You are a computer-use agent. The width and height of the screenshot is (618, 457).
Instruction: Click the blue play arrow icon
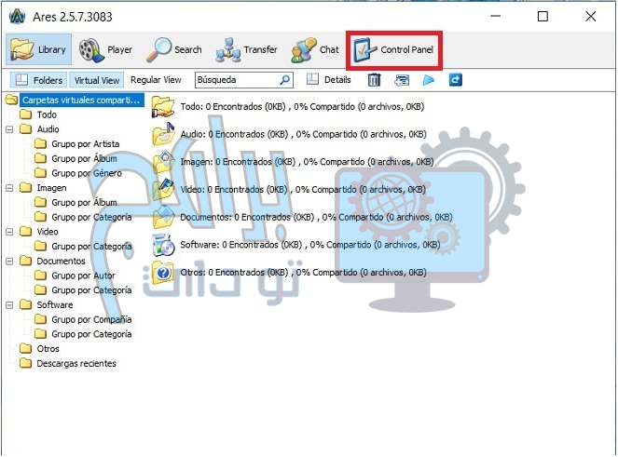click(429, 80)
